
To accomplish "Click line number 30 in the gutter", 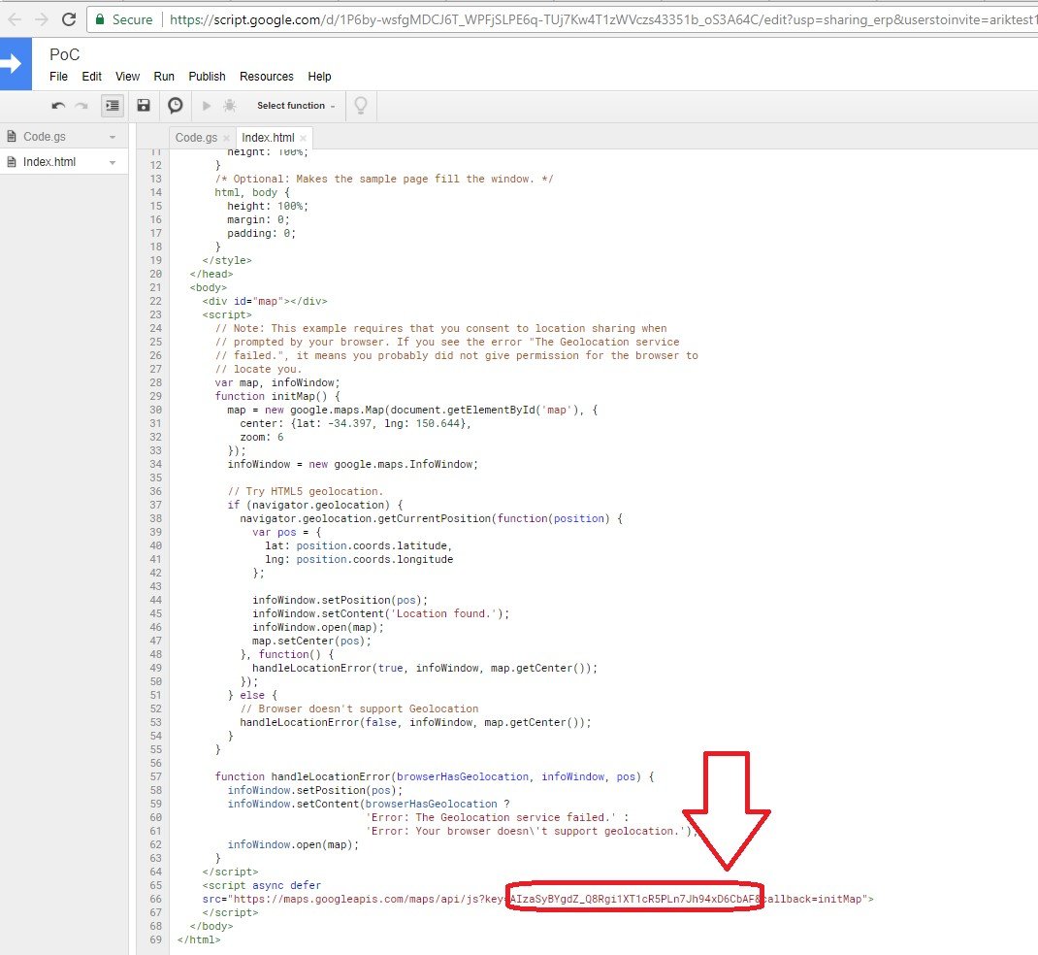I will point(155,410).
